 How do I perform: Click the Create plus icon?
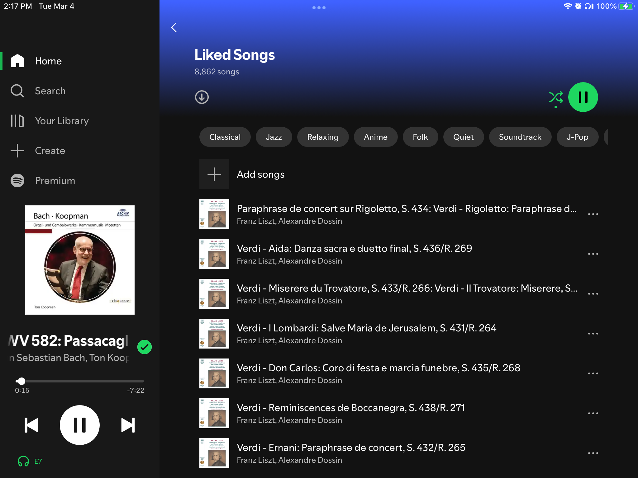click(x=17, y=151)
